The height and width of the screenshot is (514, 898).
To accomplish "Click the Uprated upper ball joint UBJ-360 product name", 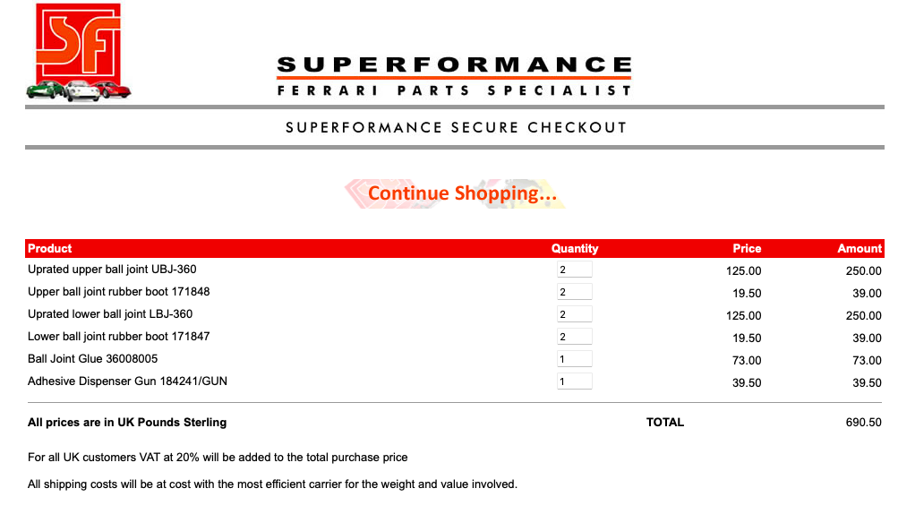I will tap(112, 270).
